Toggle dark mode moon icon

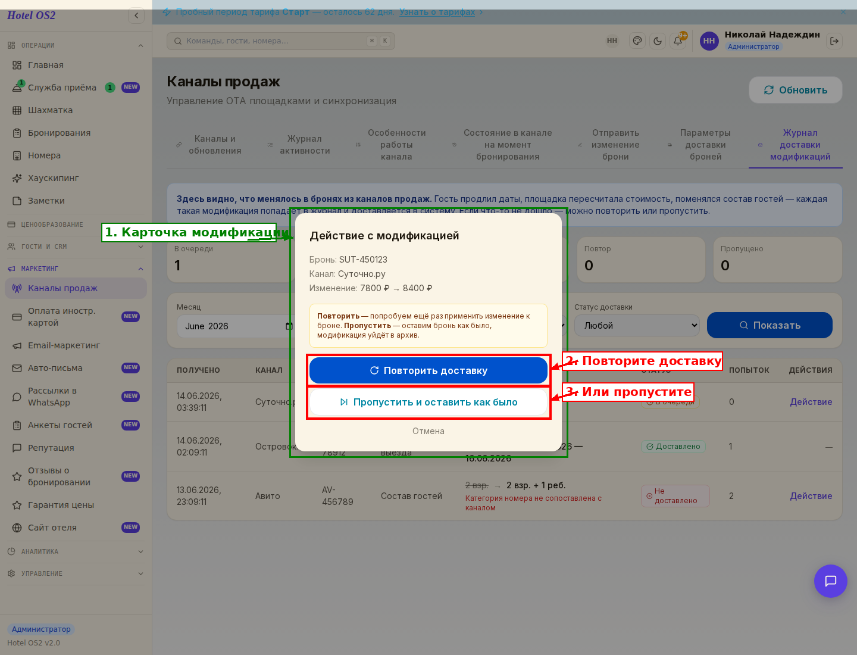[658, 41]
